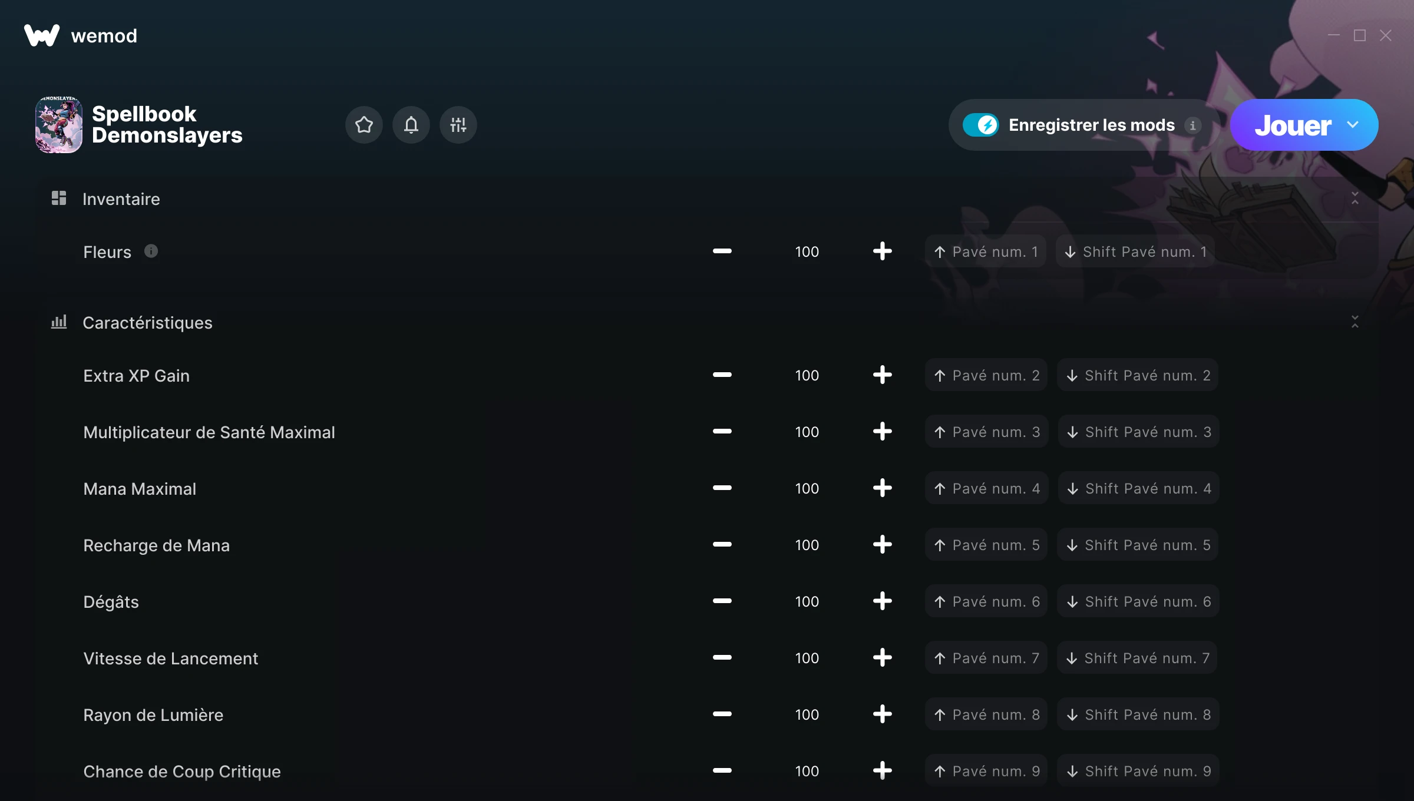1414x801 pixels.
Task: Change the Pavé num. 7 hotkey
Action: pyautogui.click(x=986, y=658)
